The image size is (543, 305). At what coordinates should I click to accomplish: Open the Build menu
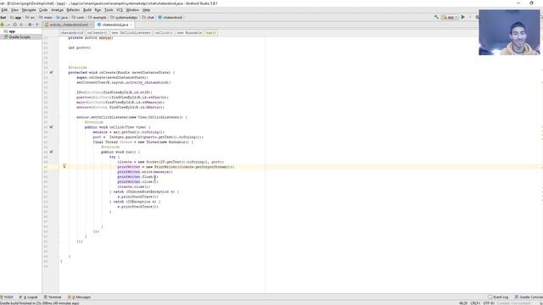point(87,10)
